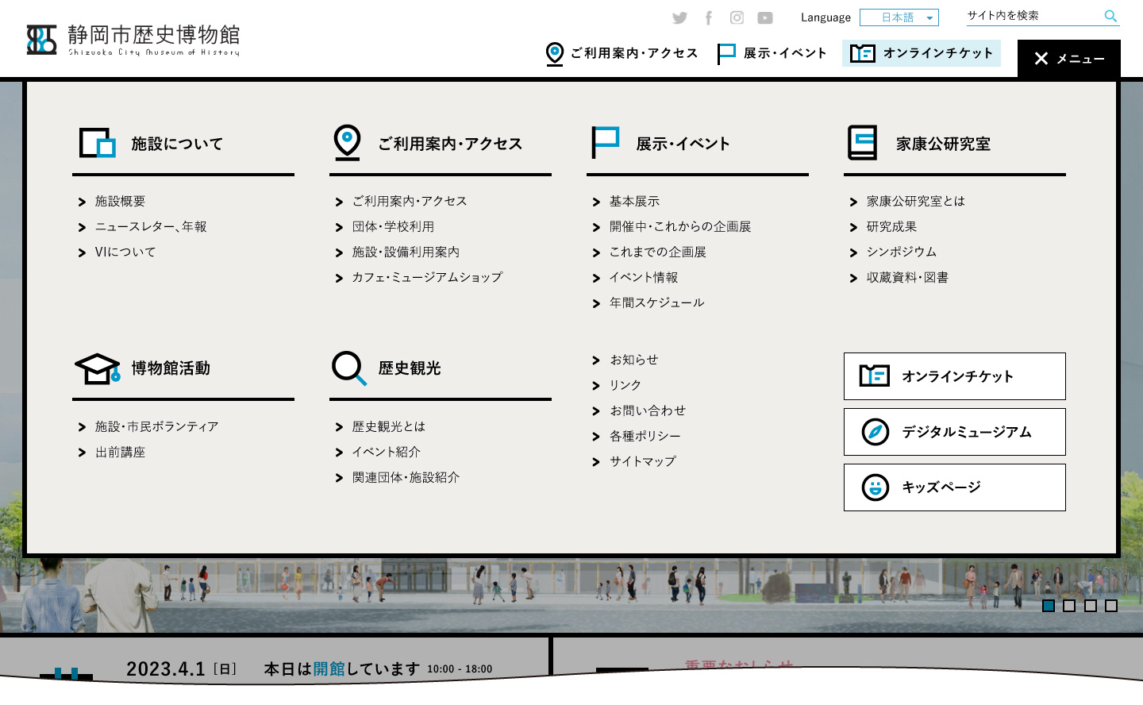Close the menu with the メニュー button
The height and width of the screenshot is (705, 1143).
pos(1068,59)
